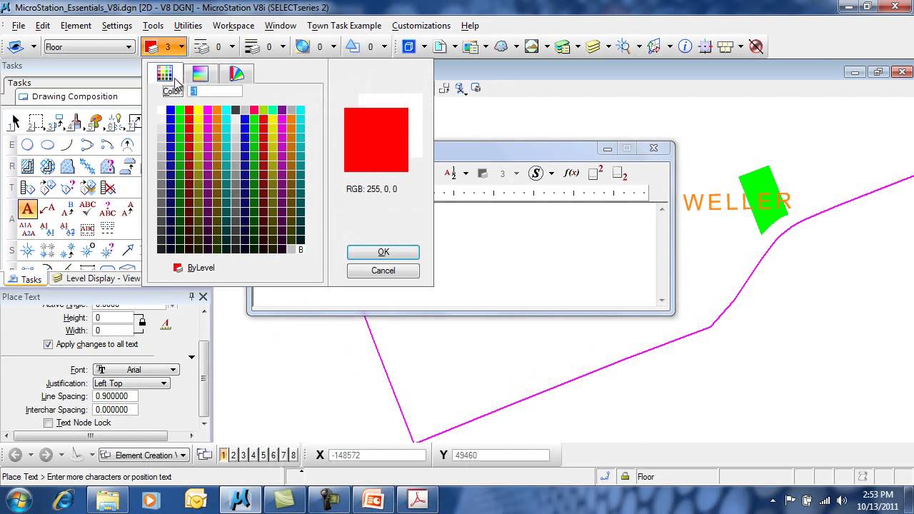Image resolution: width=914 pixels, height=514 pixels.
Task: Enable the Text Node Lock checkbox
Action: pyautogui.click(x=49, y=423)
